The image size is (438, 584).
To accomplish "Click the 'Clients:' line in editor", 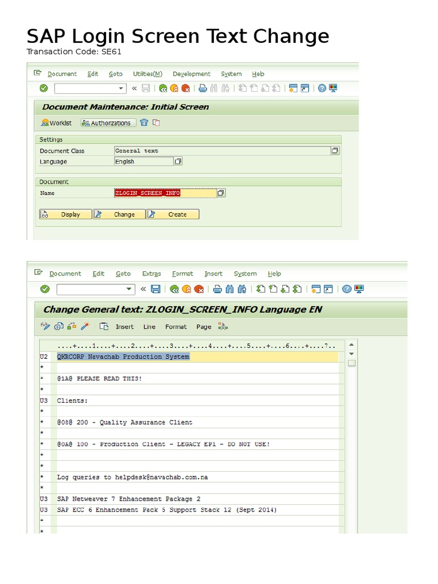I will [x=197, y=401].
